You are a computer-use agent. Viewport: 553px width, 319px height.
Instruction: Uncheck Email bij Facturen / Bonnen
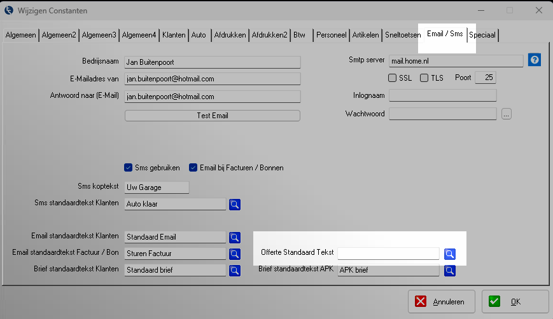tap(193, 168)
